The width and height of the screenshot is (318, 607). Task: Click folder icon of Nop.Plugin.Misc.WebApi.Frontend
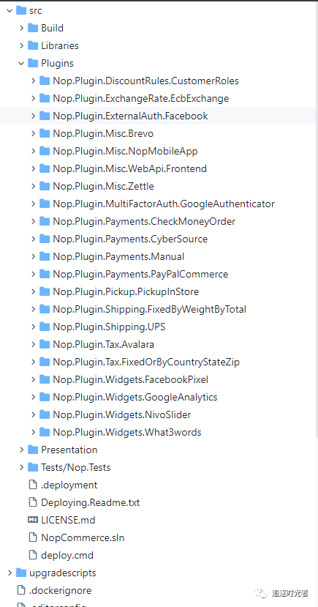45,169
